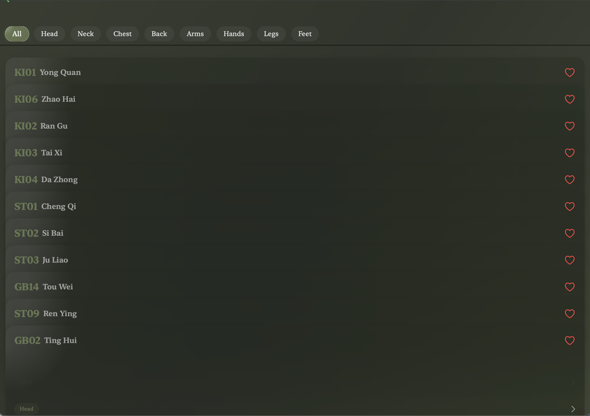The image size is (590, 416).
Task: Toggle favorite on GB02 Ting Hui
Action: 569,340
